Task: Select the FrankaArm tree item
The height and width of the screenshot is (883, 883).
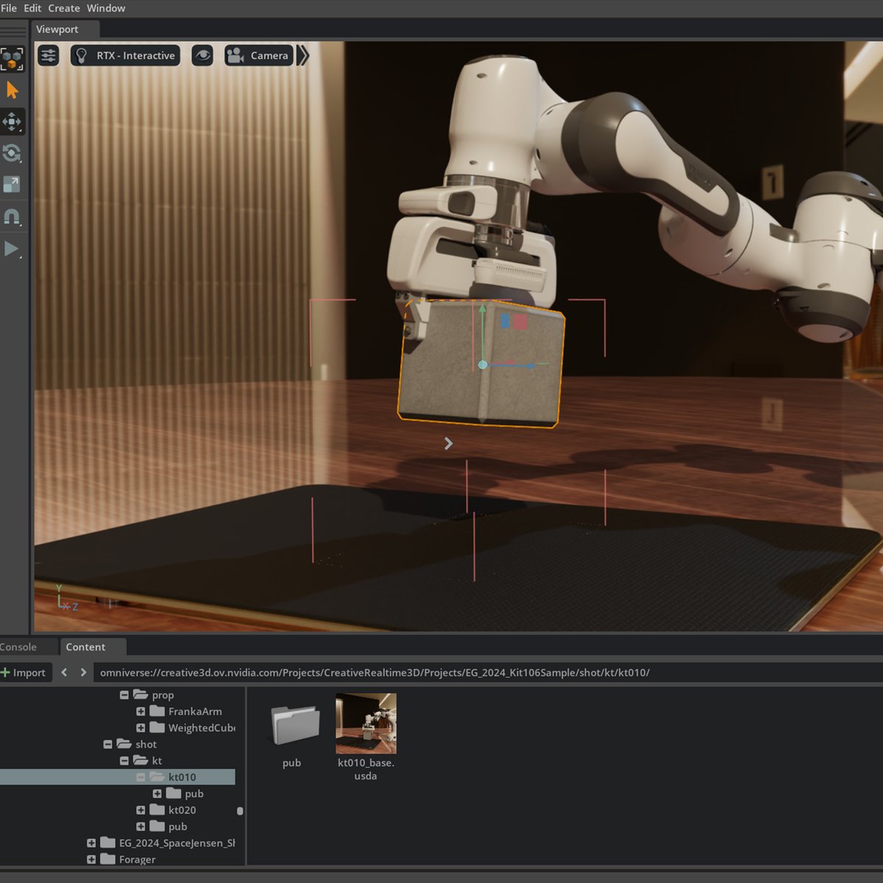Action: [x=195, y=712]
